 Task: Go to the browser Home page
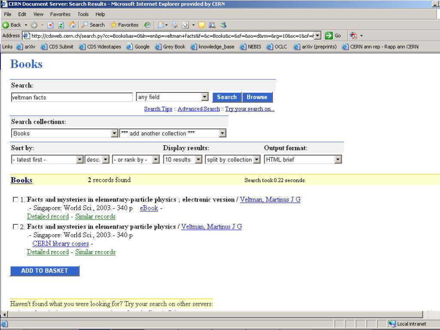tap(72, 25)
